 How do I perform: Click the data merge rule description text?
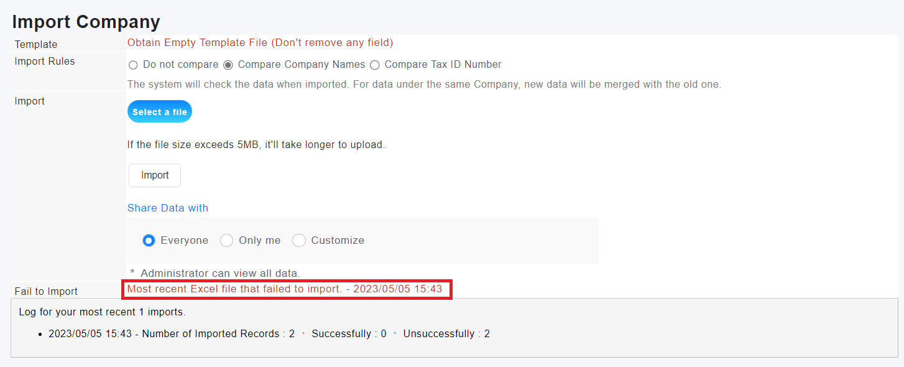pyautogui.click(x=424, y=84)
